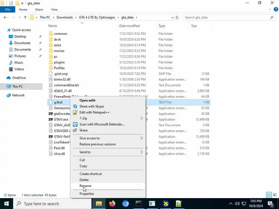Select the commandline.txt file
The image size is (279, 209).
click(66, 85)
